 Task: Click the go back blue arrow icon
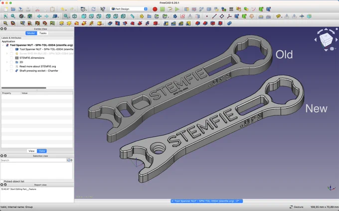pos(39,16)
